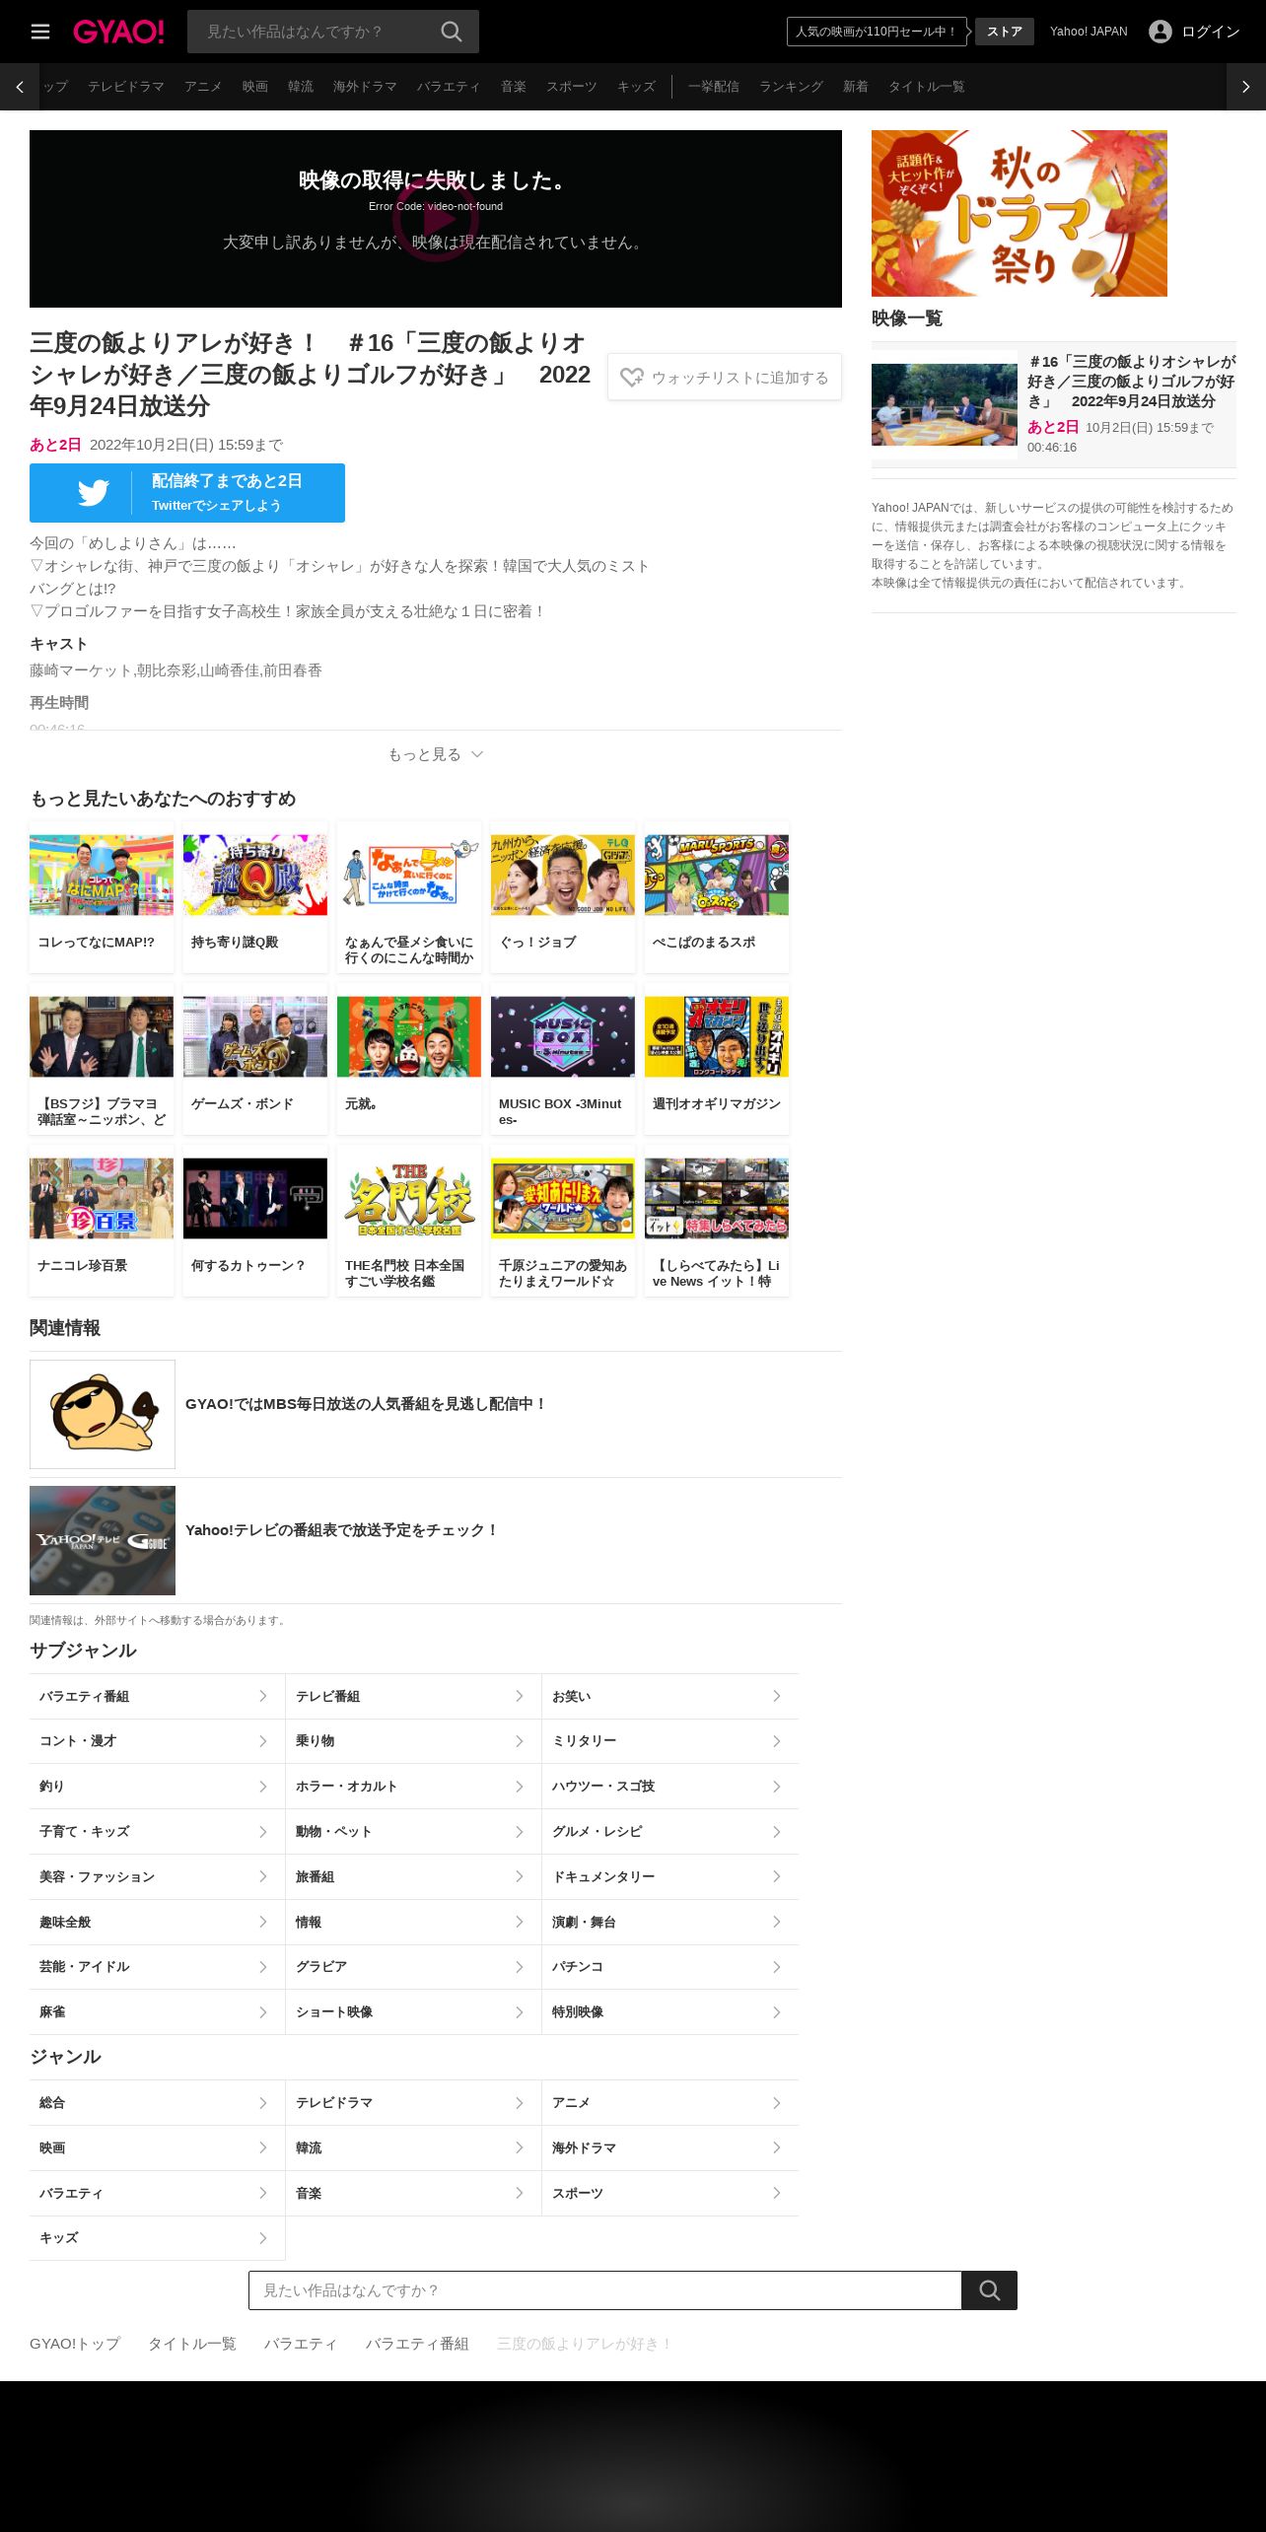Open the 映画 tab
The image size is (1266, 2532).
[x=255, y=87]
